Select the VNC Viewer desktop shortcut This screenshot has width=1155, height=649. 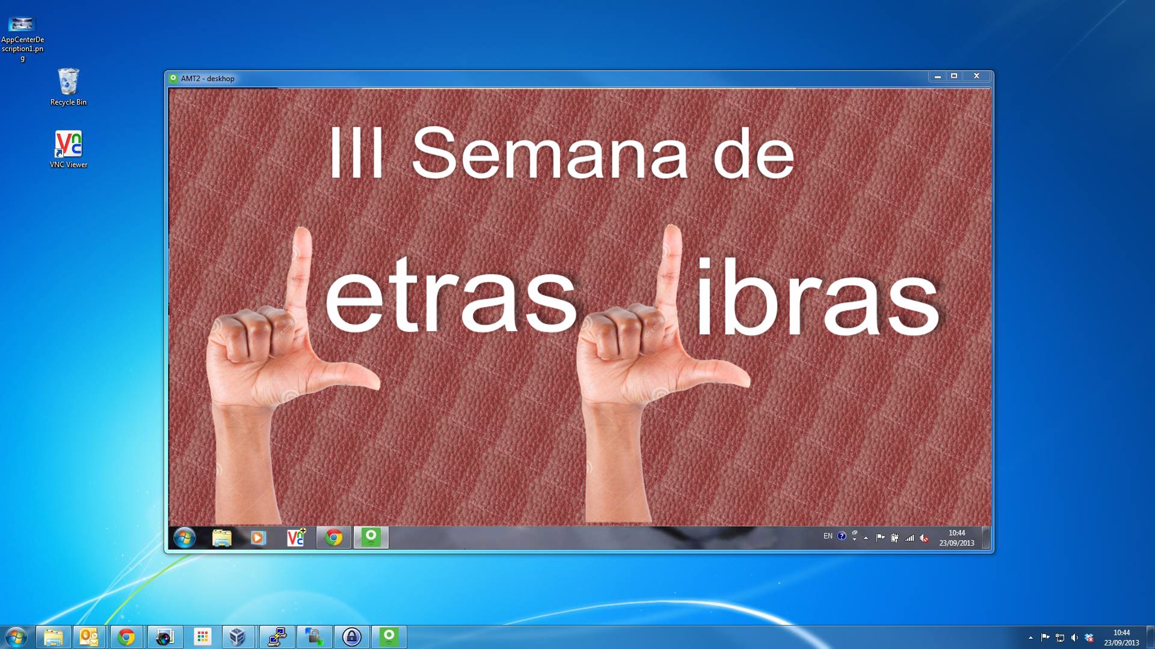coord(69,149)
